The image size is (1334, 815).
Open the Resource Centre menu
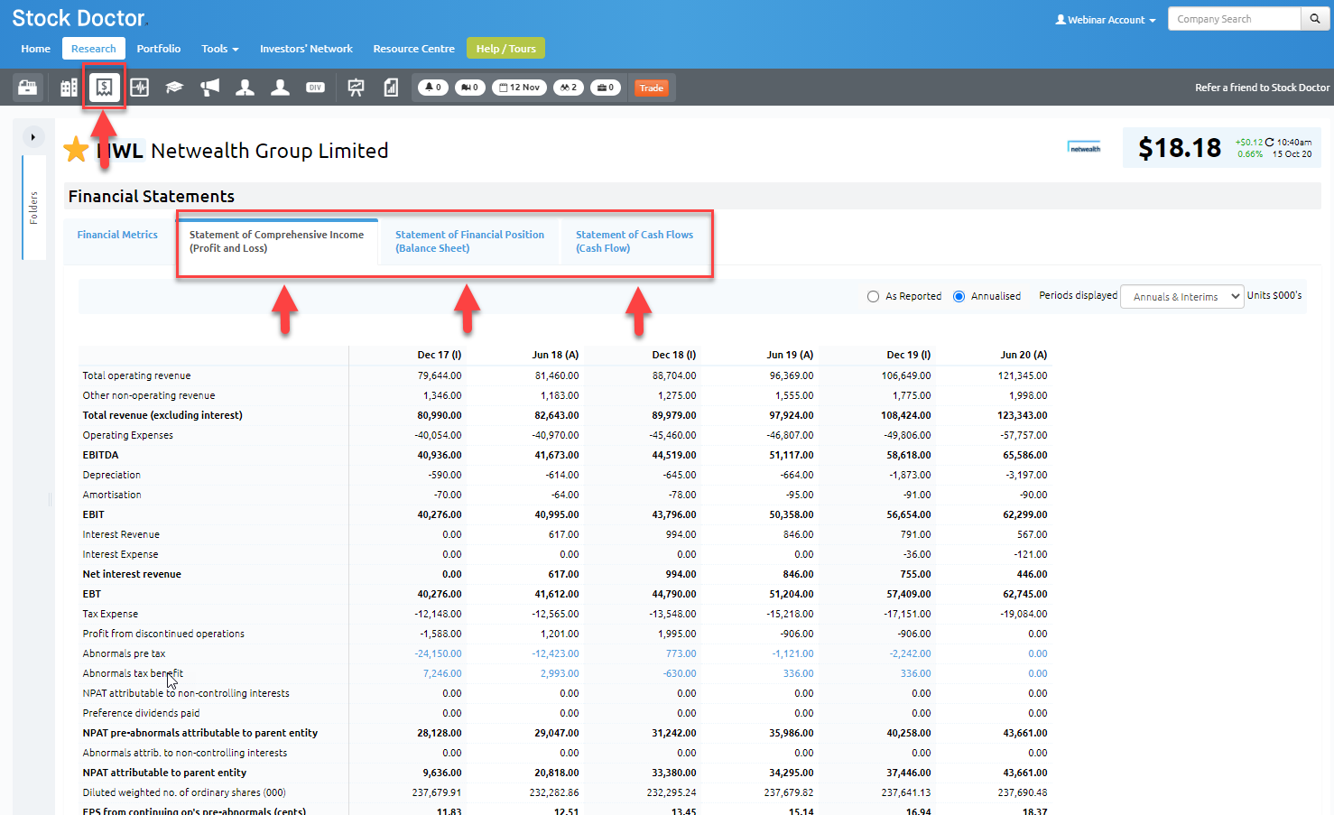coord(413,49)
